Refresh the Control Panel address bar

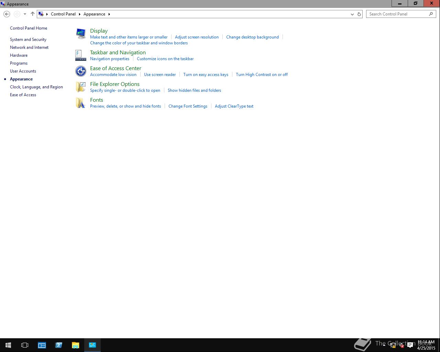pos(359,14)
